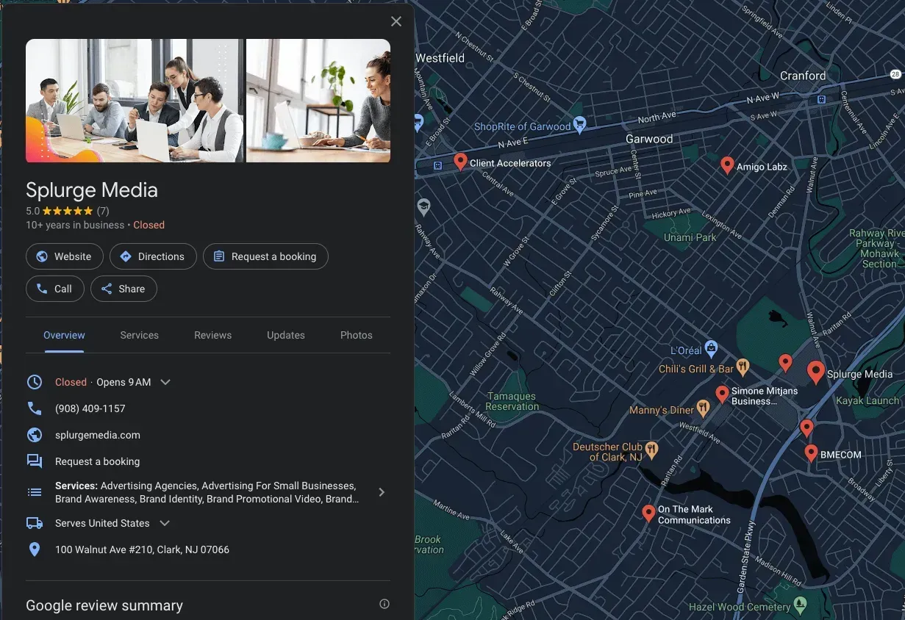This screenshot has width=905, height=620.
Task: Click the clock icon beside opening hours
Action: 35,381
